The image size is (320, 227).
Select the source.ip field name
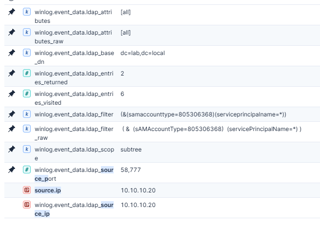click(x=48, y=190)
